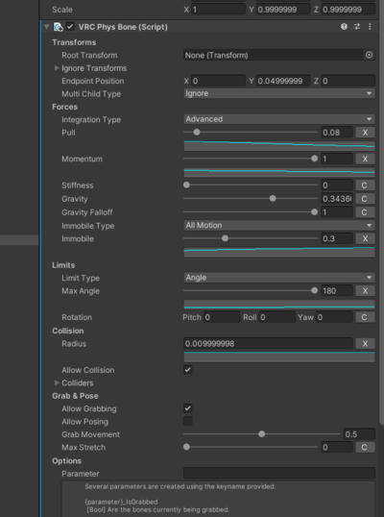Expand Colliders list
This screenshot has height=517, width=384.
click(57, 382)
